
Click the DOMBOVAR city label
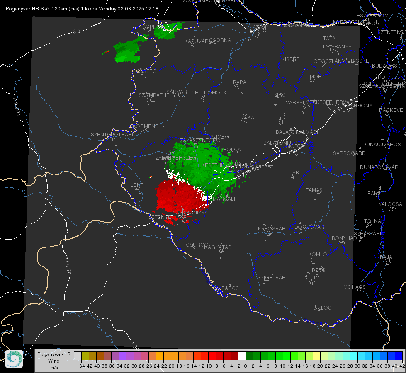click(309, 227)
